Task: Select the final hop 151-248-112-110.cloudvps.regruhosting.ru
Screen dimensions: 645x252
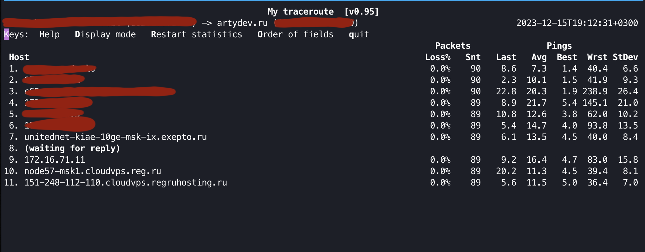Action: pyautogui.click(x=126, y=182)
